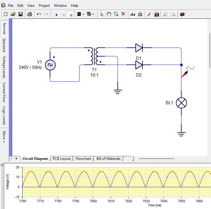This screenshot has height=209, width=211.
Task: Open the dropdown arrow beside the film strip icon
Action: coord(84,14)
